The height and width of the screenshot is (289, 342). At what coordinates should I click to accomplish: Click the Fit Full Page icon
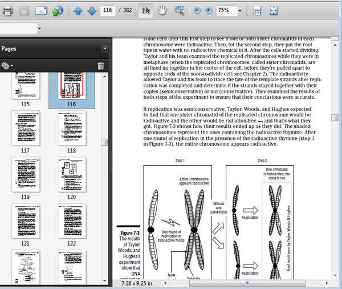pyautogui.click(x=274, y=11)
